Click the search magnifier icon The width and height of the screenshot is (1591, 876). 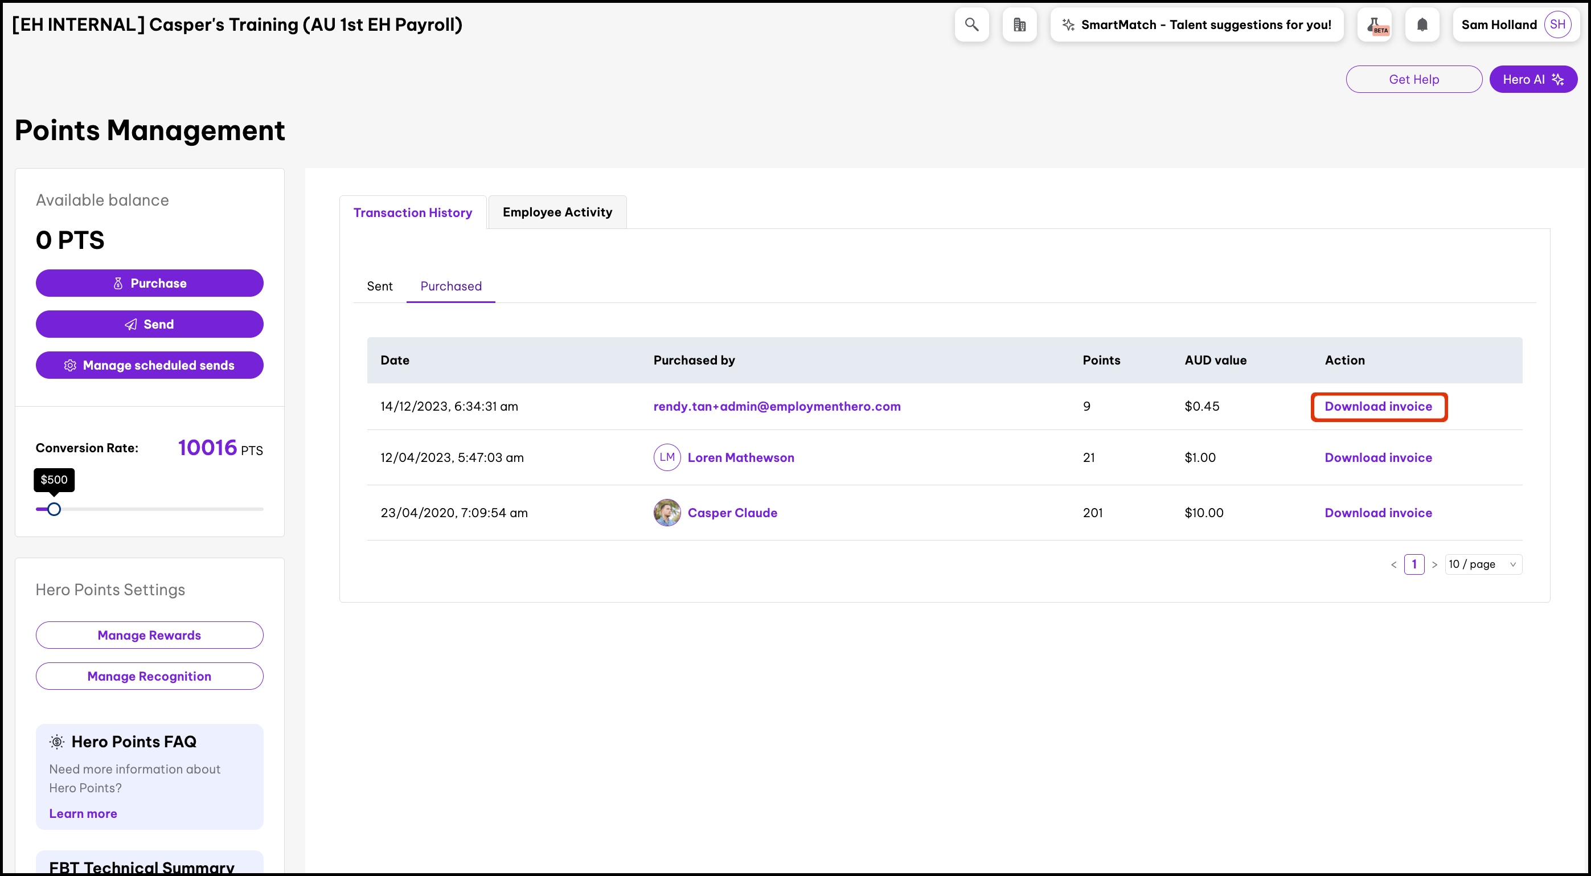971,24
